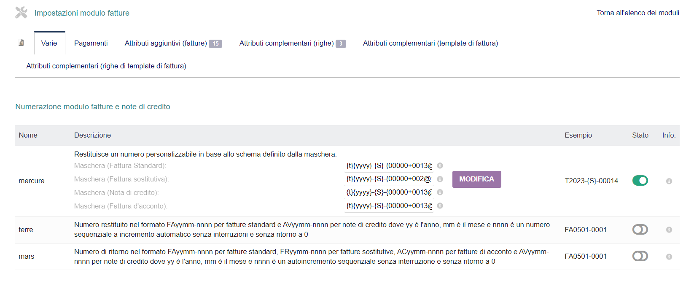Image resolution: width=694 pixels, height=303 pixels.
Task: Enable the terre numbering toggle
Action: 640,230
